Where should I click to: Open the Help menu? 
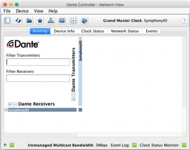53,11
